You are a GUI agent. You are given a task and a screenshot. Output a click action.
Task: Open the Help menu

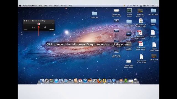[x=70, y=6]
